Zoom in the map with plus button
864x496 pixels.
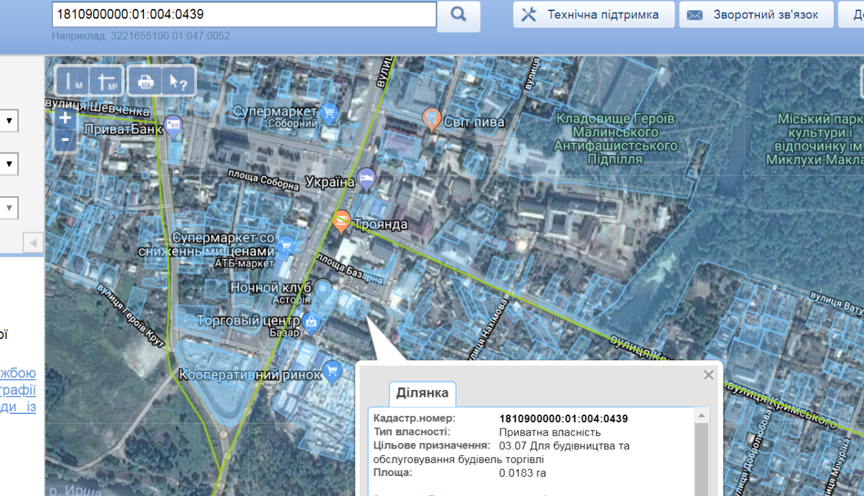coord(65,118)
